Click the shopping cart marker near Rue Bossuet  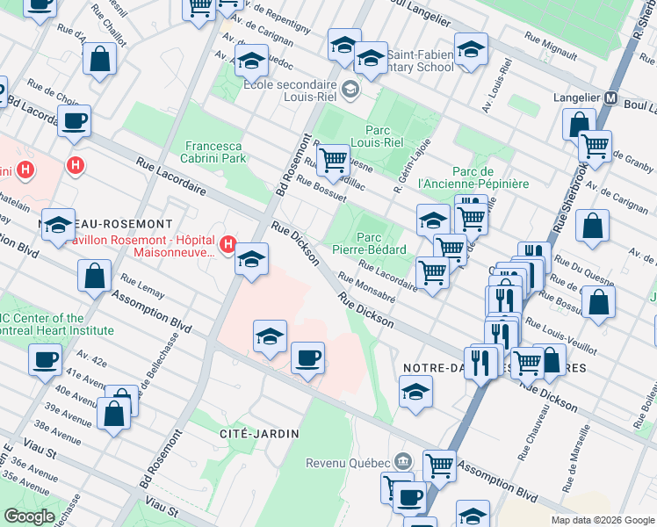pos(333,160)
